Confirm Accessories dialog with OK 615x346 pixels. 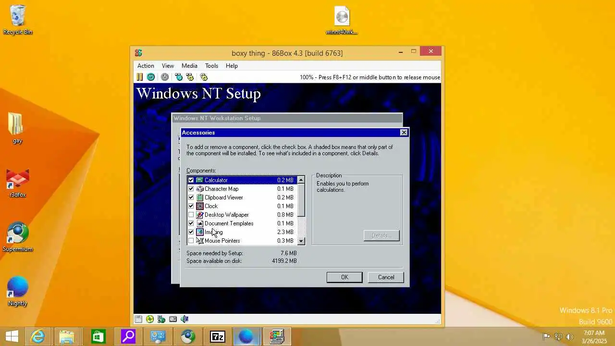coord(344,277)
